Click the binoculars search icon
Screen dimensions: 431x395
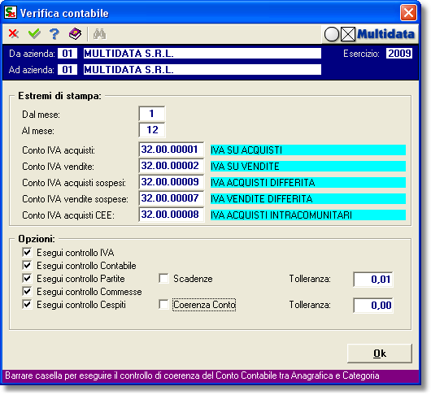99,34
